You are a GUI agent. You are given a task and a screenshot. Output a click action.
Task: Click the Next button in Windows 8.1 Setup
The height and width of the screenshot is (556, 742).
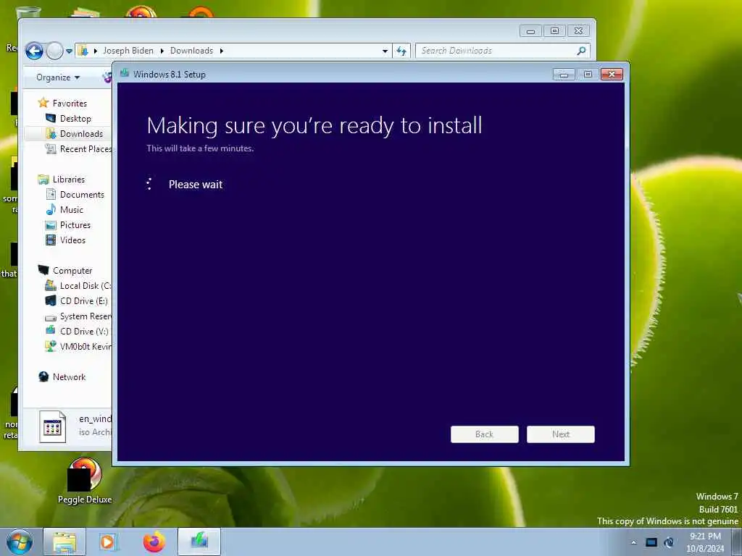click(560, 434)
